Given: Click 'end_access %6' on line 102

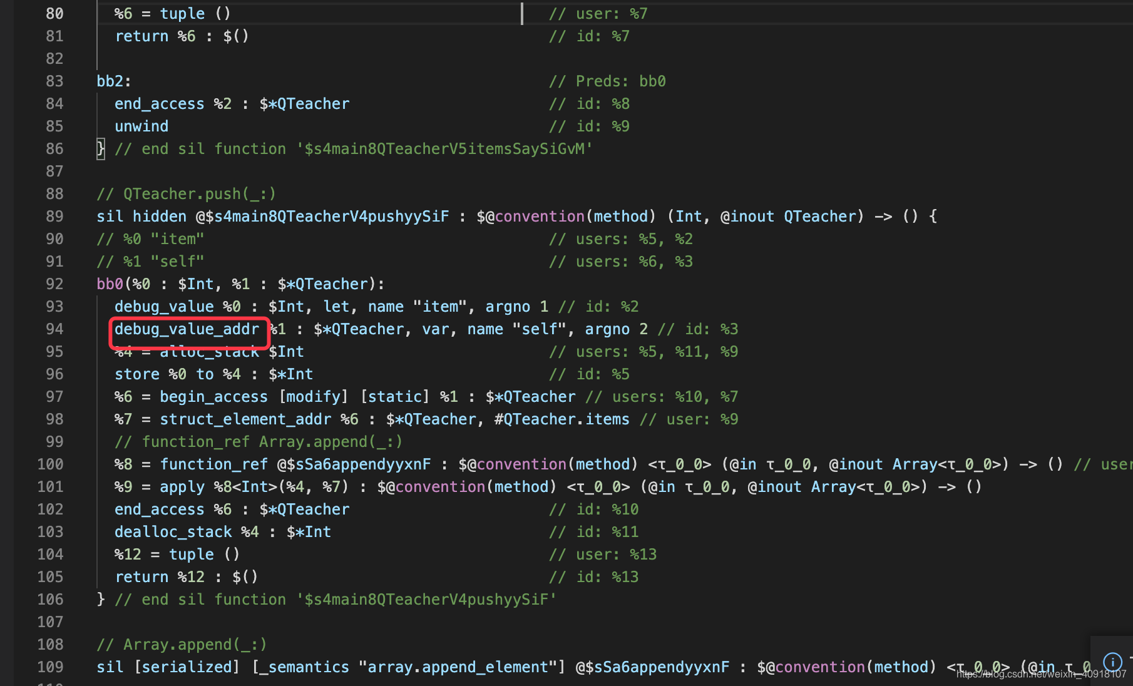Looking at the screenshot, I should [173, 509].
